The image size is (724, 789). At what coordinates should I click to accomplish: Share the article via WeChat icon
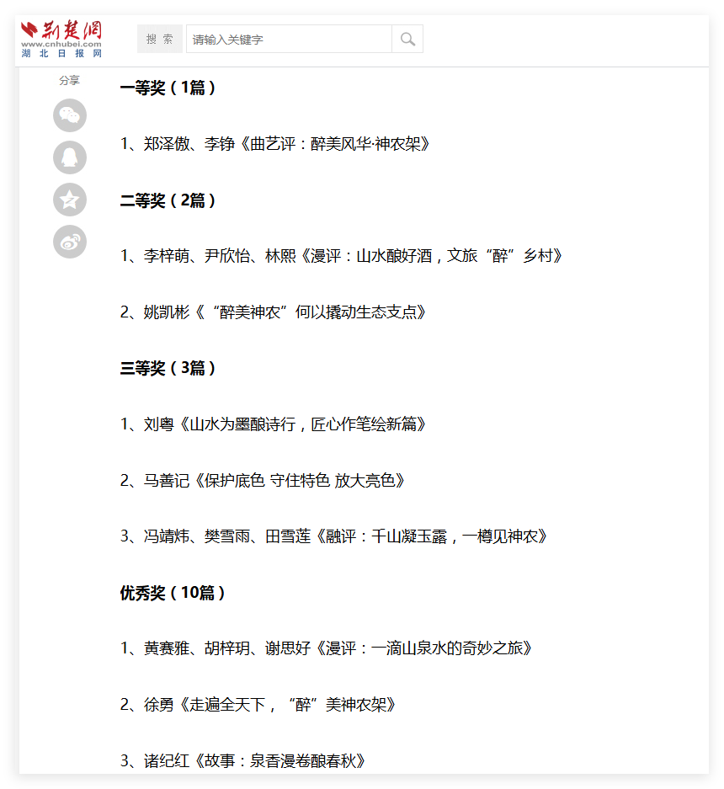pos(70,115)
